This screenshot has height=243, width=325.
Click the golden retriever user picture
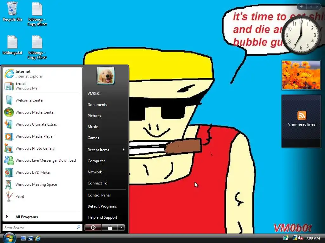105,76
